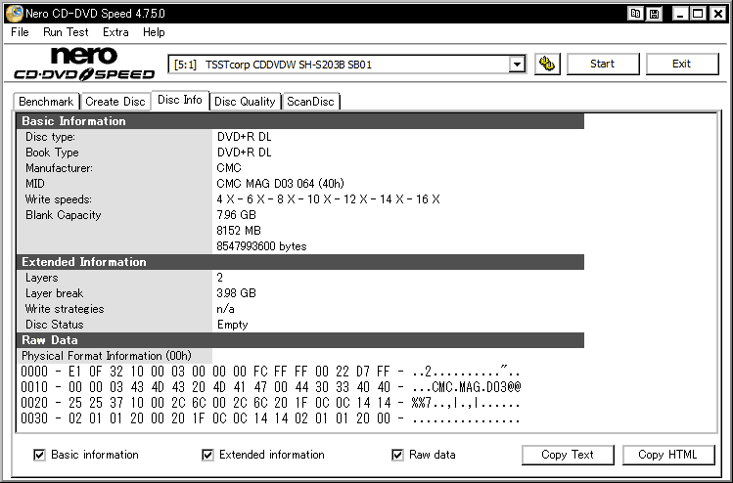Open the drive selection dropdown arrow
Image resolution: width=733 pixels, height=483 pixels.
click(x=517, y=65)
